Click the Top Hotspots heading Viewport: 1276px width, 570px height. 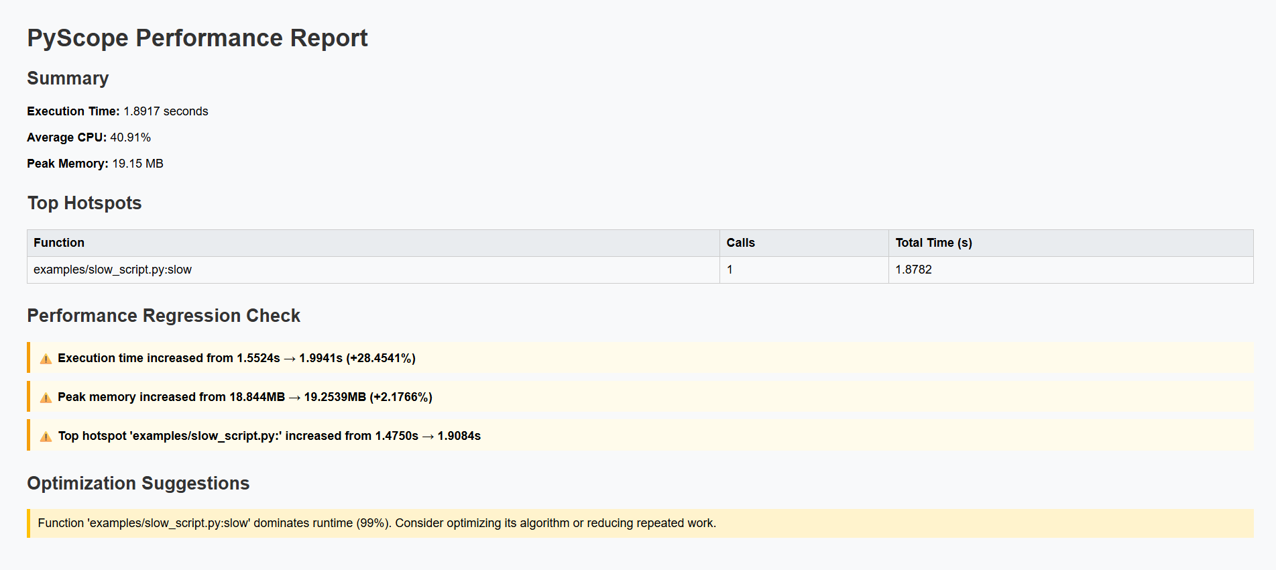pyautogui.click(x=84, y=203)
